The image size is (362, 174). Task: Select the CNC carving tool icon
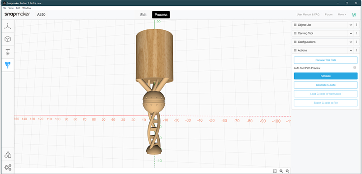[x=8, y=65]
